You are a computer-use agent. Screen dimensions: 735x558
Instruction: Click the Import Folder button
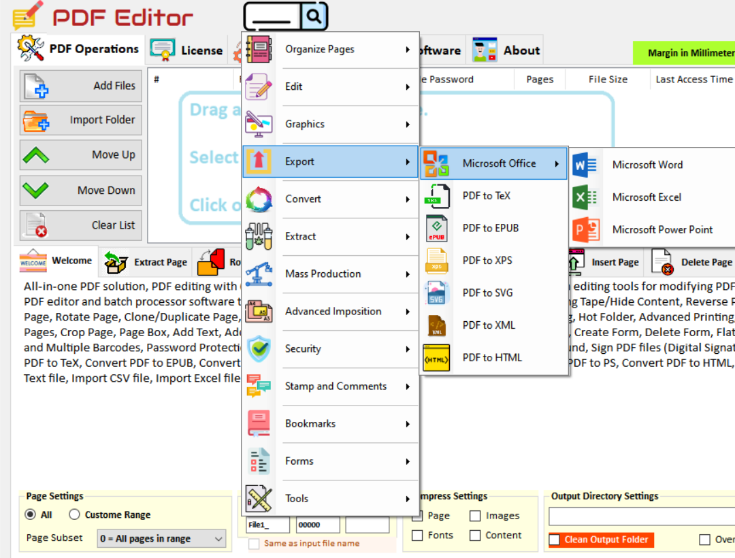(80, 120)
